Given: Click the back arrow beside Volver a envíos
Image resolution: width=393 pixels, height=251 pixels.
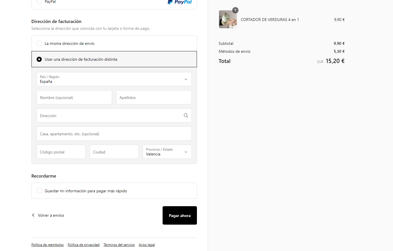Looking at the screenshot, I should tap(33, 215).
